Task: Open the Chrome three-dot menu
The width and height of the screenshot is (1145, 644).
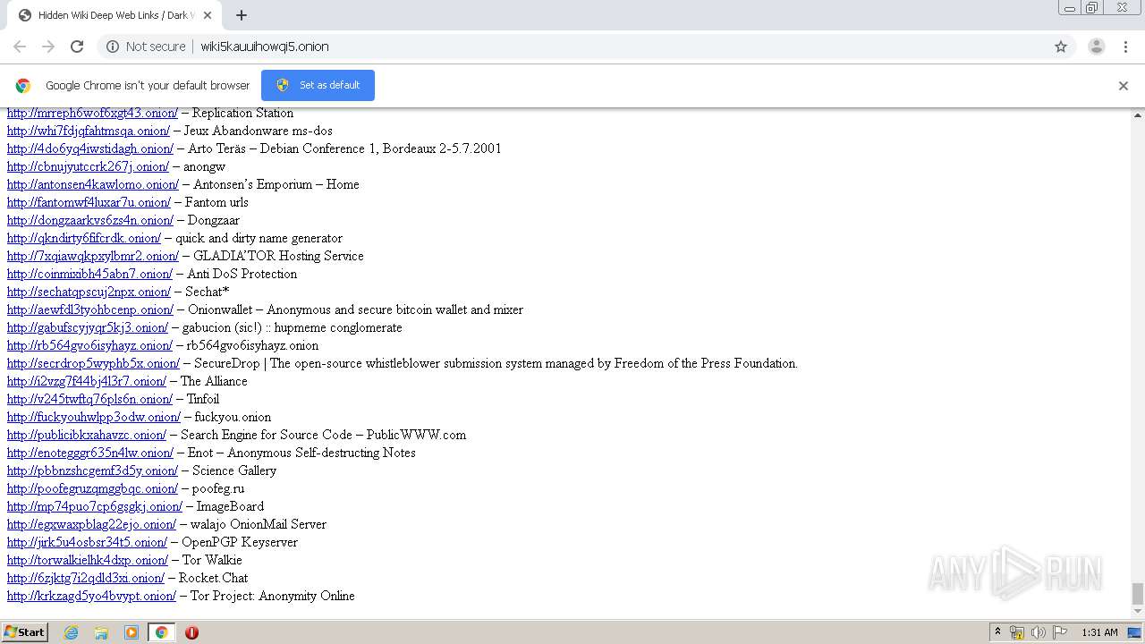Action: [1126, 47]
